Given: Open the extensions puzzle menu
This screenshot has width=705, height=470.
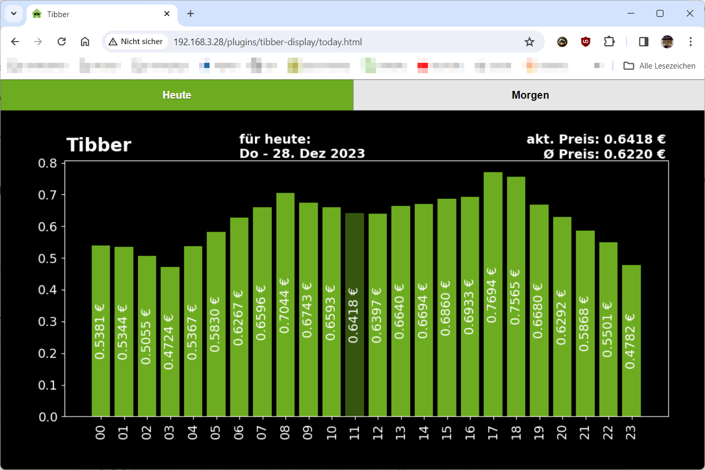Looking at the screenshot, I should [609, 42].
